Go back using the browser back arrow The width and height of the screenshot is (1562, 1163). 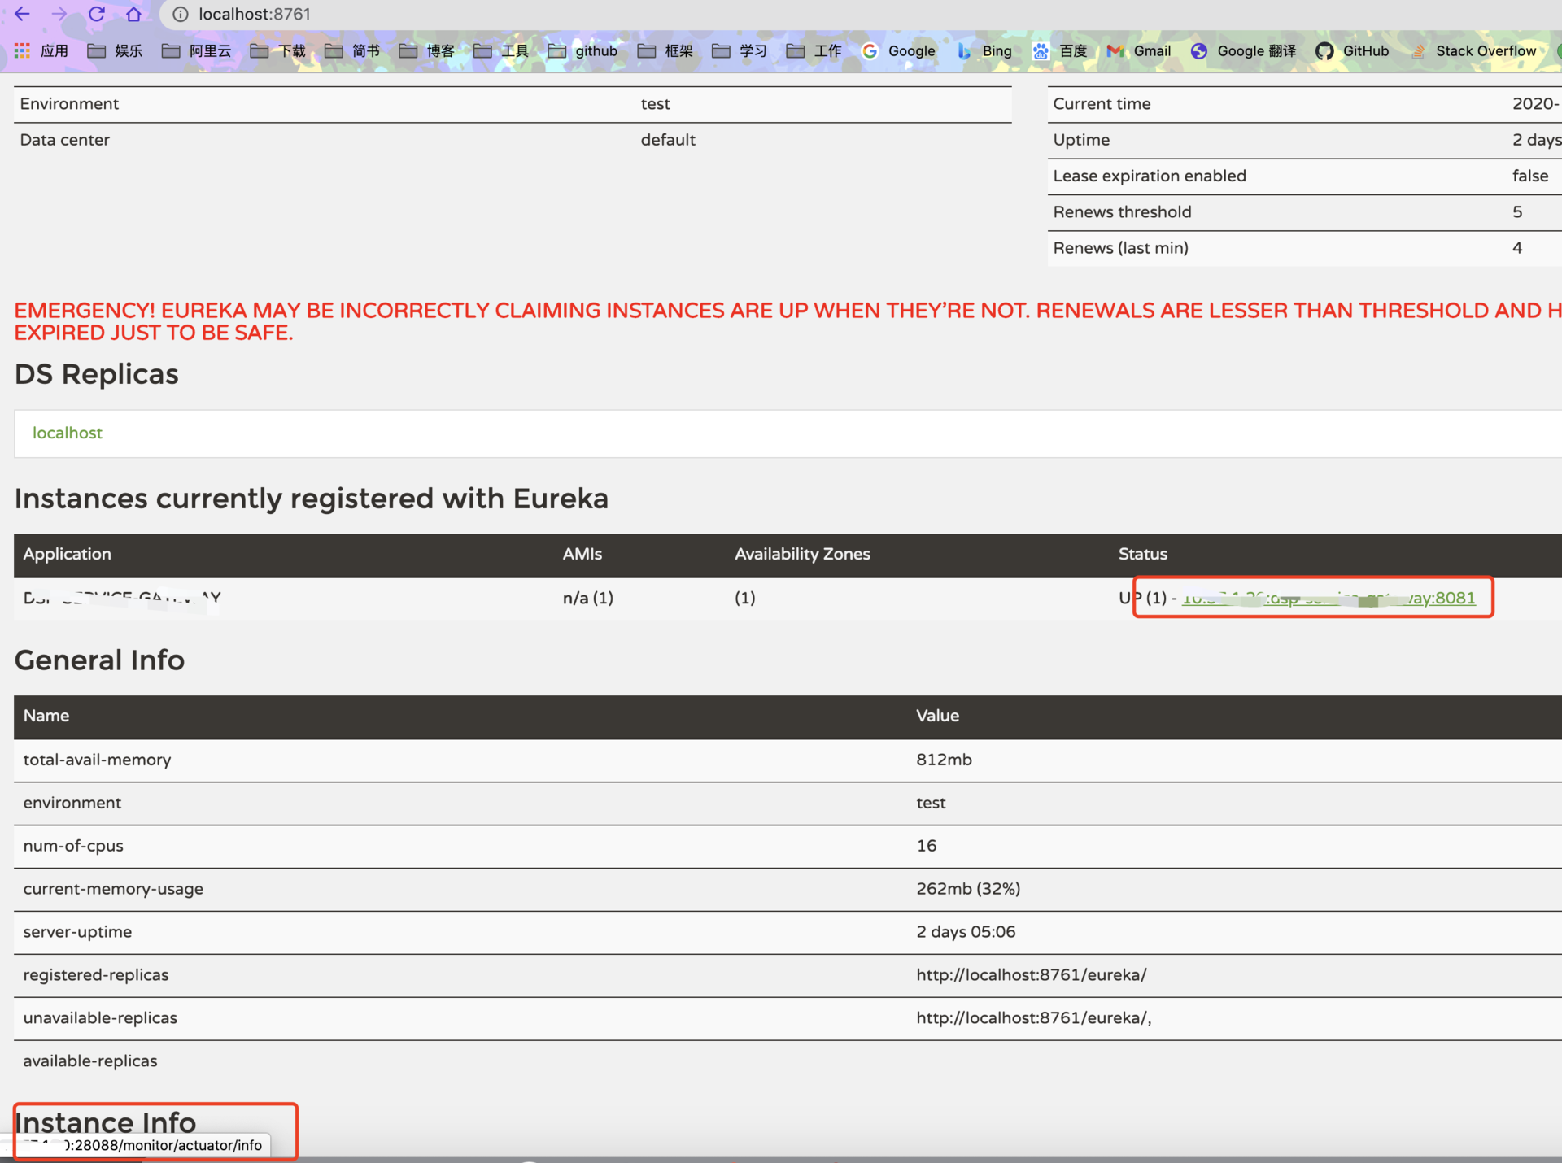click(x=20, y=14)
